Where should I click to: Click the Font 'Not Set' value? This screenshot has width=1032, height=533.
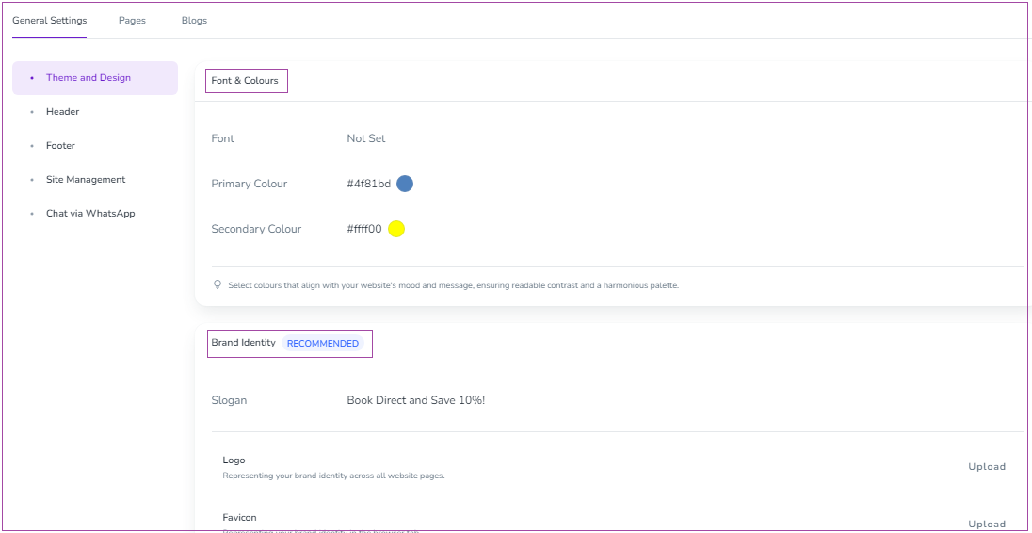pos(366,138)
